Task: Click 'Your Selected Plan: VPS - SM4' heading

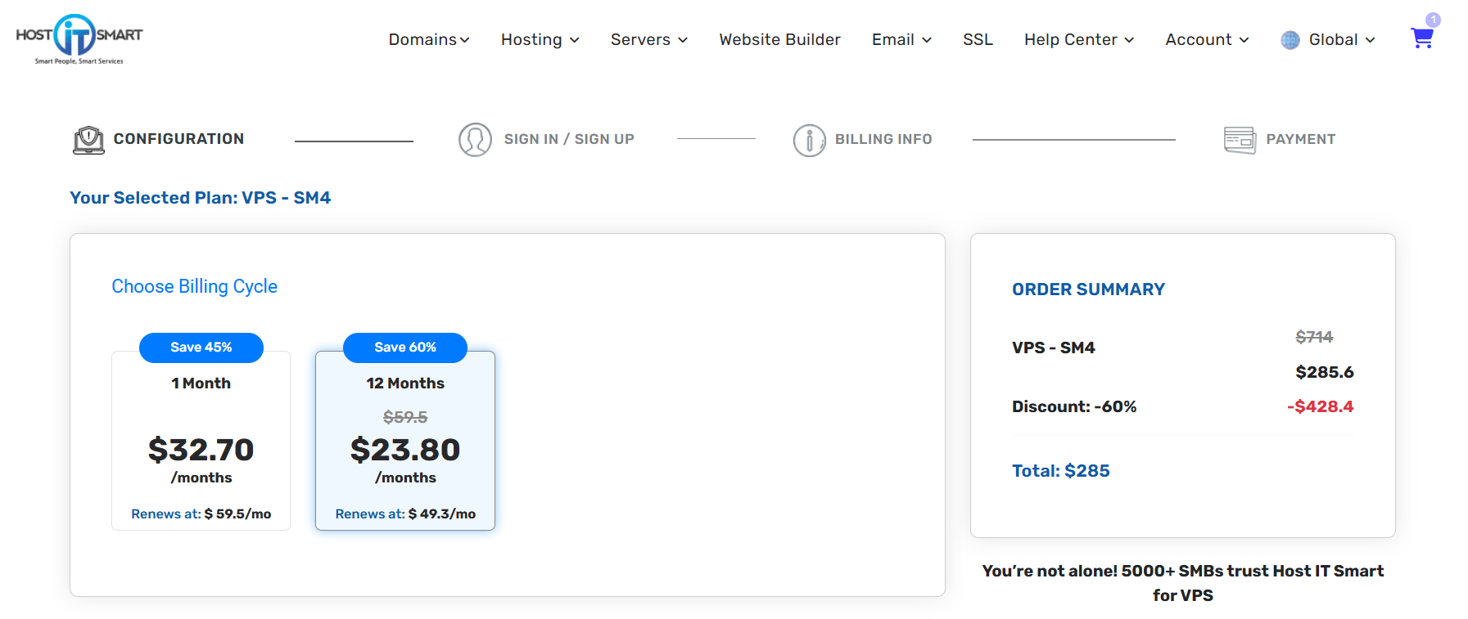Action: point(201,198)
